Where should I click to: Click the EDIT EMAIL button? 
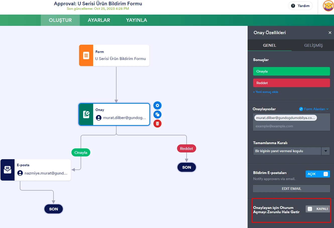(x=291, y=189)
